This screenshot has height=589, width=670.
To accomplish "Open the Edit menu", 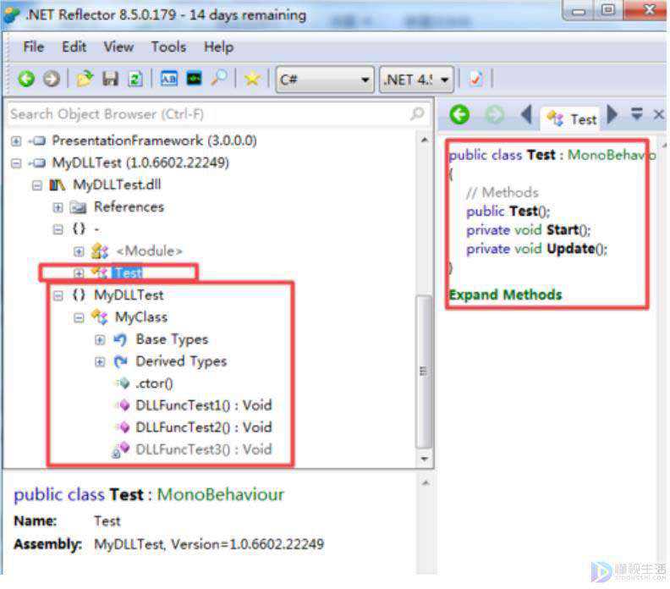I will [74, 47].
